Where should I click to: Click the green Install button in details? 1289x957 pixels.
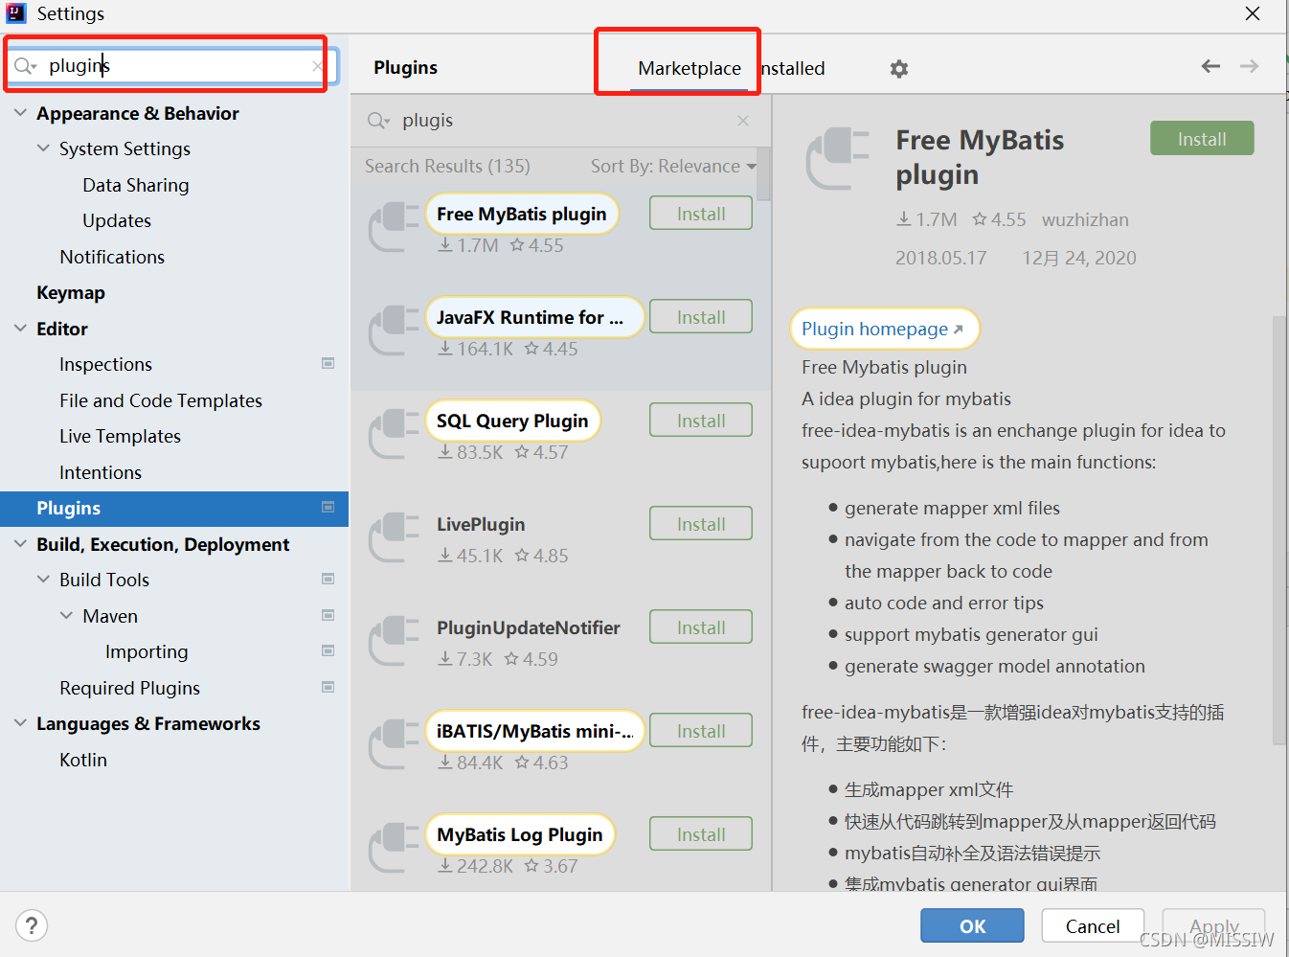1202,139
